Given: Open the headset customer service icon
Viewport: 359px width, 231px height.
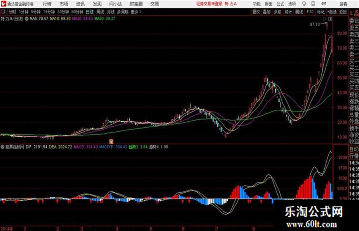Looking at the screenshot, I should pos(304,4).
